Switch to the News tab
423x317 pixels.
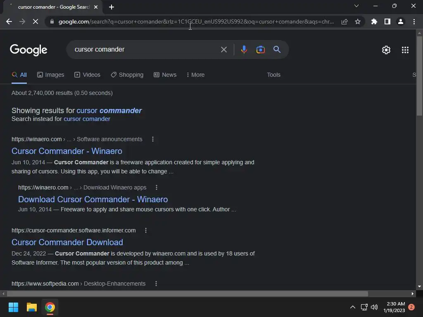point(165,75)
